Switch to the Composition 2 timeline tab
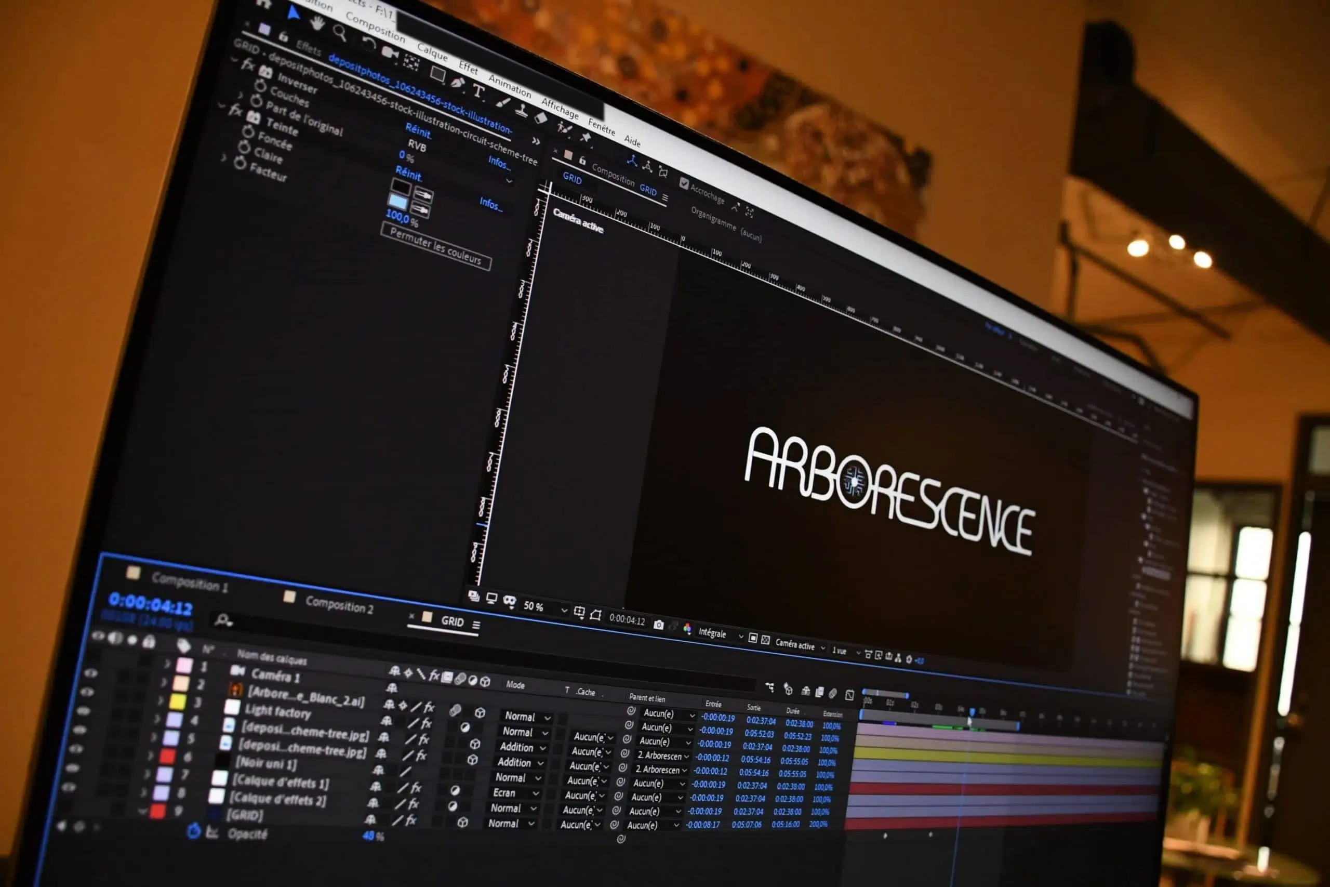The height and width of the screenshot is (887, 1330). click(339, 605)
